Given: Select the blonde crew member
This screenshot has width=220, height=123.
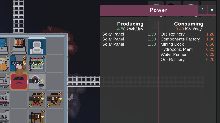Looking at the screenshot, I should (3, 64).
